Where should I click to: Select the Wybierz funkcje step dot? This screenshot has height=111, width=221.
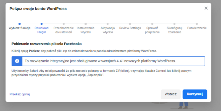(x=20, y=24)
